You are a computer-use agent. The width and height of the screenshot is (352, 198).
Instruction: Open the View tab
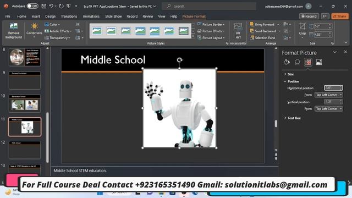click(161, 16)
